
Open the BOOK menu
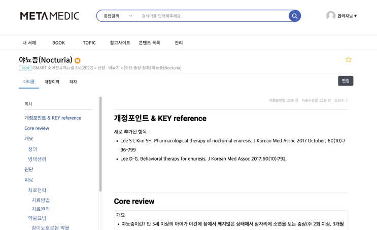(x=58, y=43)
